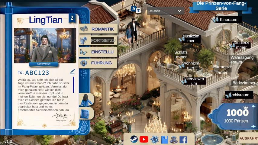Open EINSTELLU settings menu item
Screen dimensions: 258x145
pos(98,52)
